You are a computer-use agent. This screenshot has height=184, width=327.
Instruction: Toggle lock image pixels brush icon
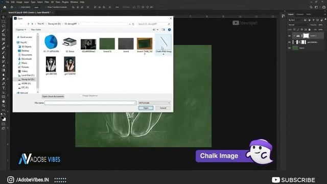click(x=298, y=30)
